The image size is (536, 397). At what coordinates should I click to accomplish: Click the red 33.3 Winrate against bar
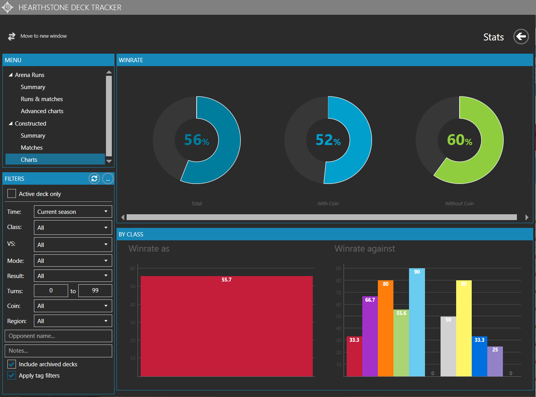[354, 357]
